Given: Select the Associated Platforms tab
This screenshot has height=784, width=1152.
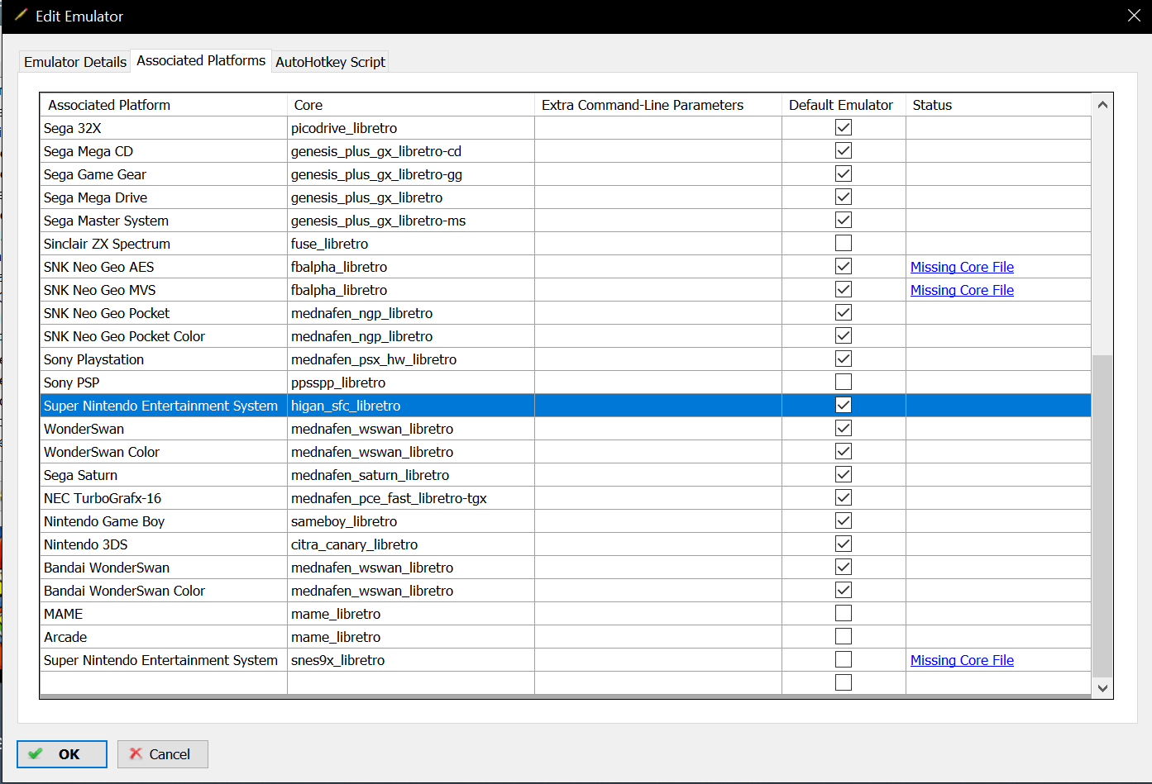Looking at the screenshot, I should pyautogui.click(x=201, y=60).
